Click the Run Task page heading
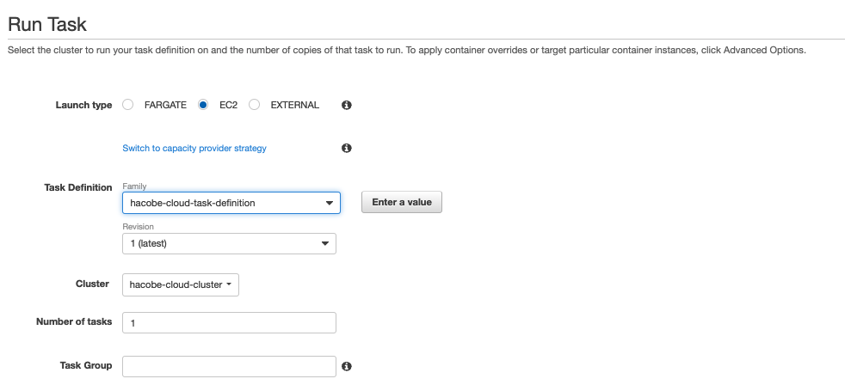This screenshot has height=385, width=845. [x=47, y=24]
